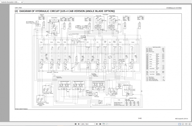Click the Swivel Motor label in the diagram
Viewport: 192px width, 126px height.
coord(54,18)
